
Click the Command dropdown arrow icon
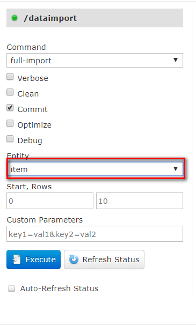pos(176,60)
